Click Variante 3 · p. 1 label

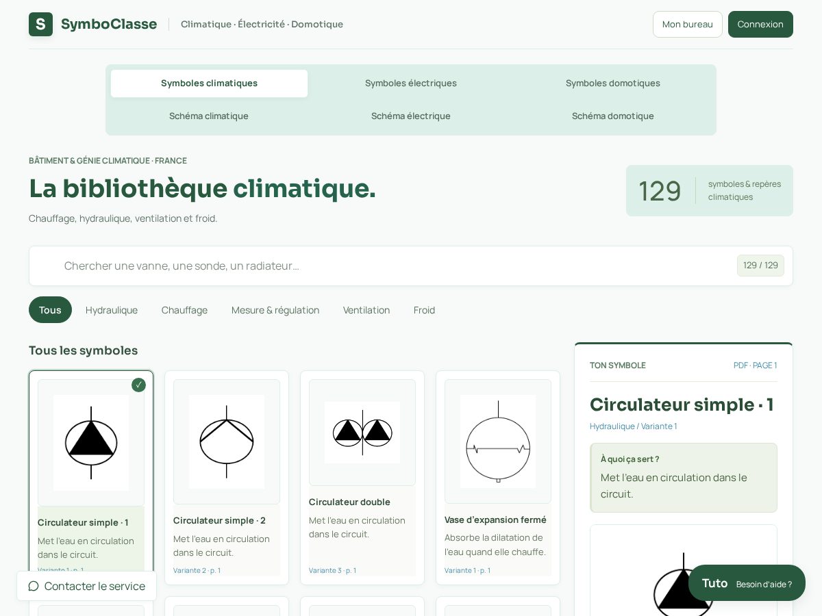[332, 570]
